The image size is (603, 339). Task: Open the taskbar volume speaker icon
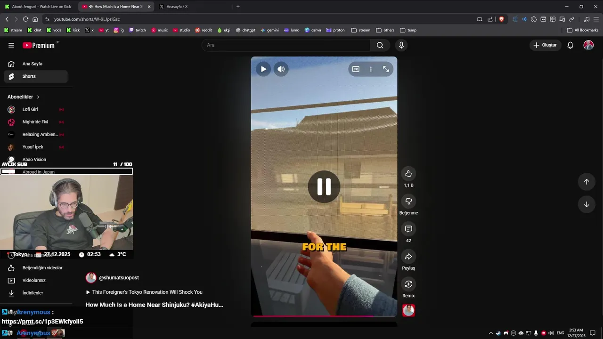(551, 333)
